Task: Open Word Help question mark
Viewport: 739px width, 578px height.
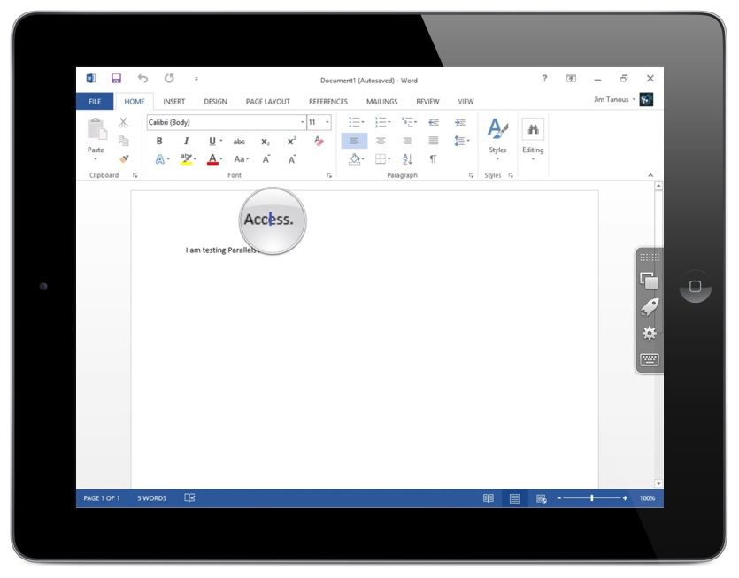Action: point(544,78)
